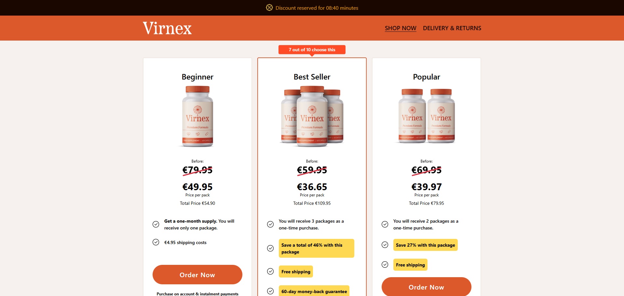Screen dimensions: 624x296
Task: Click checkmark icon beside one-month supply text
Action: coord(156,224)
